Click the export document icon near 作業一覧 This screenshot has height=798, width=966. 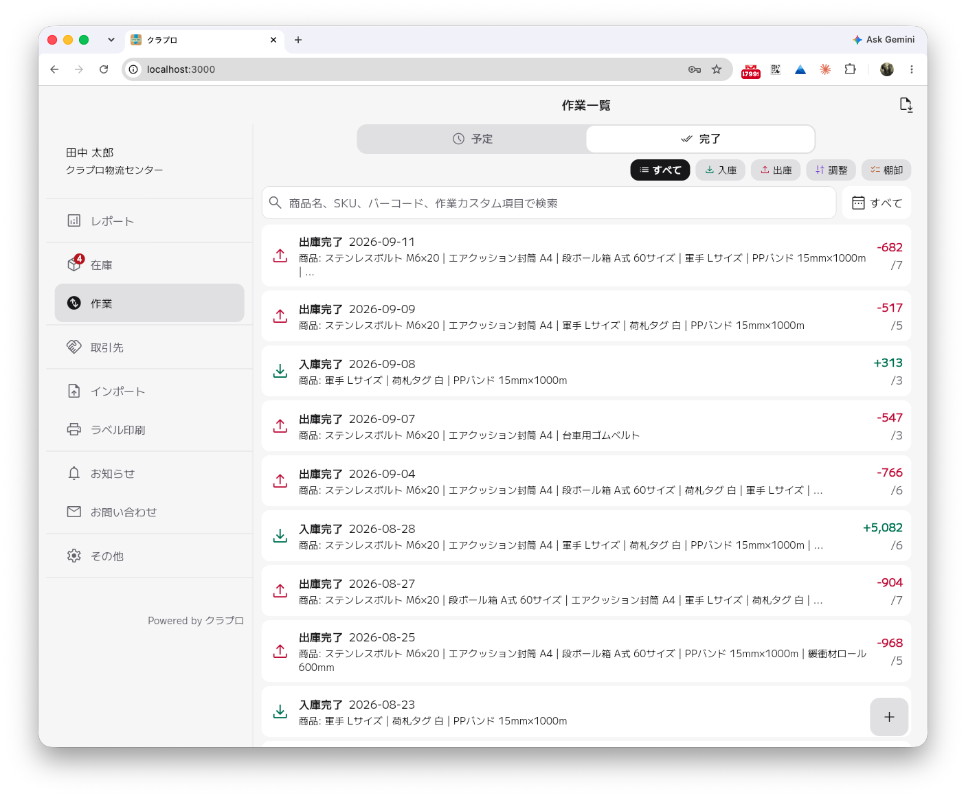[906, 105]
